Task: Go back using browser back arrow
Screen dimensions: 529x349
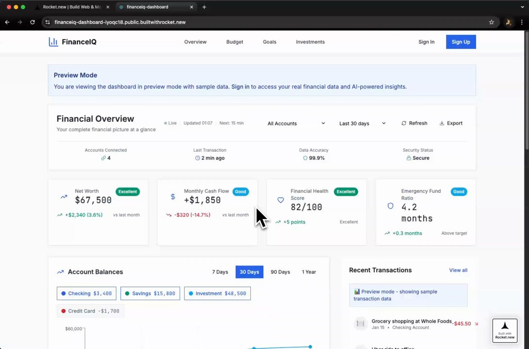Action: coord(7,22)
